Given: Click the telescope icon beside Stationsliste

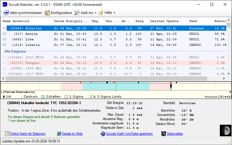Looking at the screenshot, I should point(164,134).
